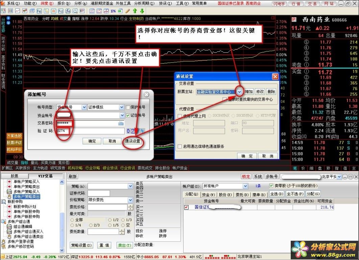This screenshot has height=260, width=359.
Task: Click the 策略设置(S) button
Action: point(81,245)
